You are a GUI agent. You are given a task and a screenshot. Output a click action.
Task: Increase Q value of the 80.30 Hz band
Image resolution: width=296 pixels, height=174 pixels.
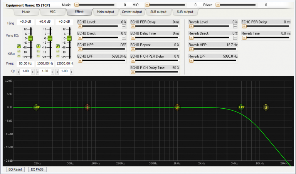point(33,72)
